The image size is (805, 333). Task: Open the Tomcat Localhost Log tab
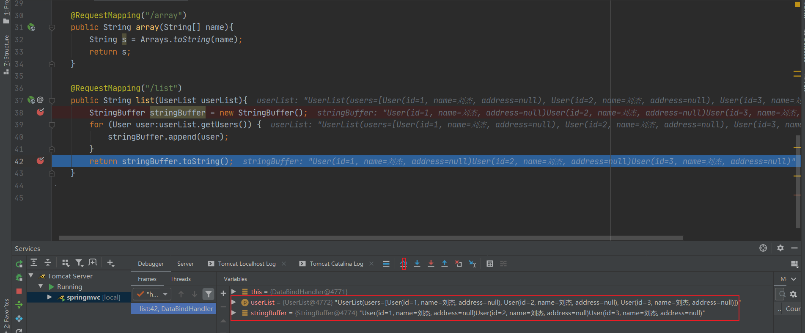pyautogui.click(x=247, y=264)
